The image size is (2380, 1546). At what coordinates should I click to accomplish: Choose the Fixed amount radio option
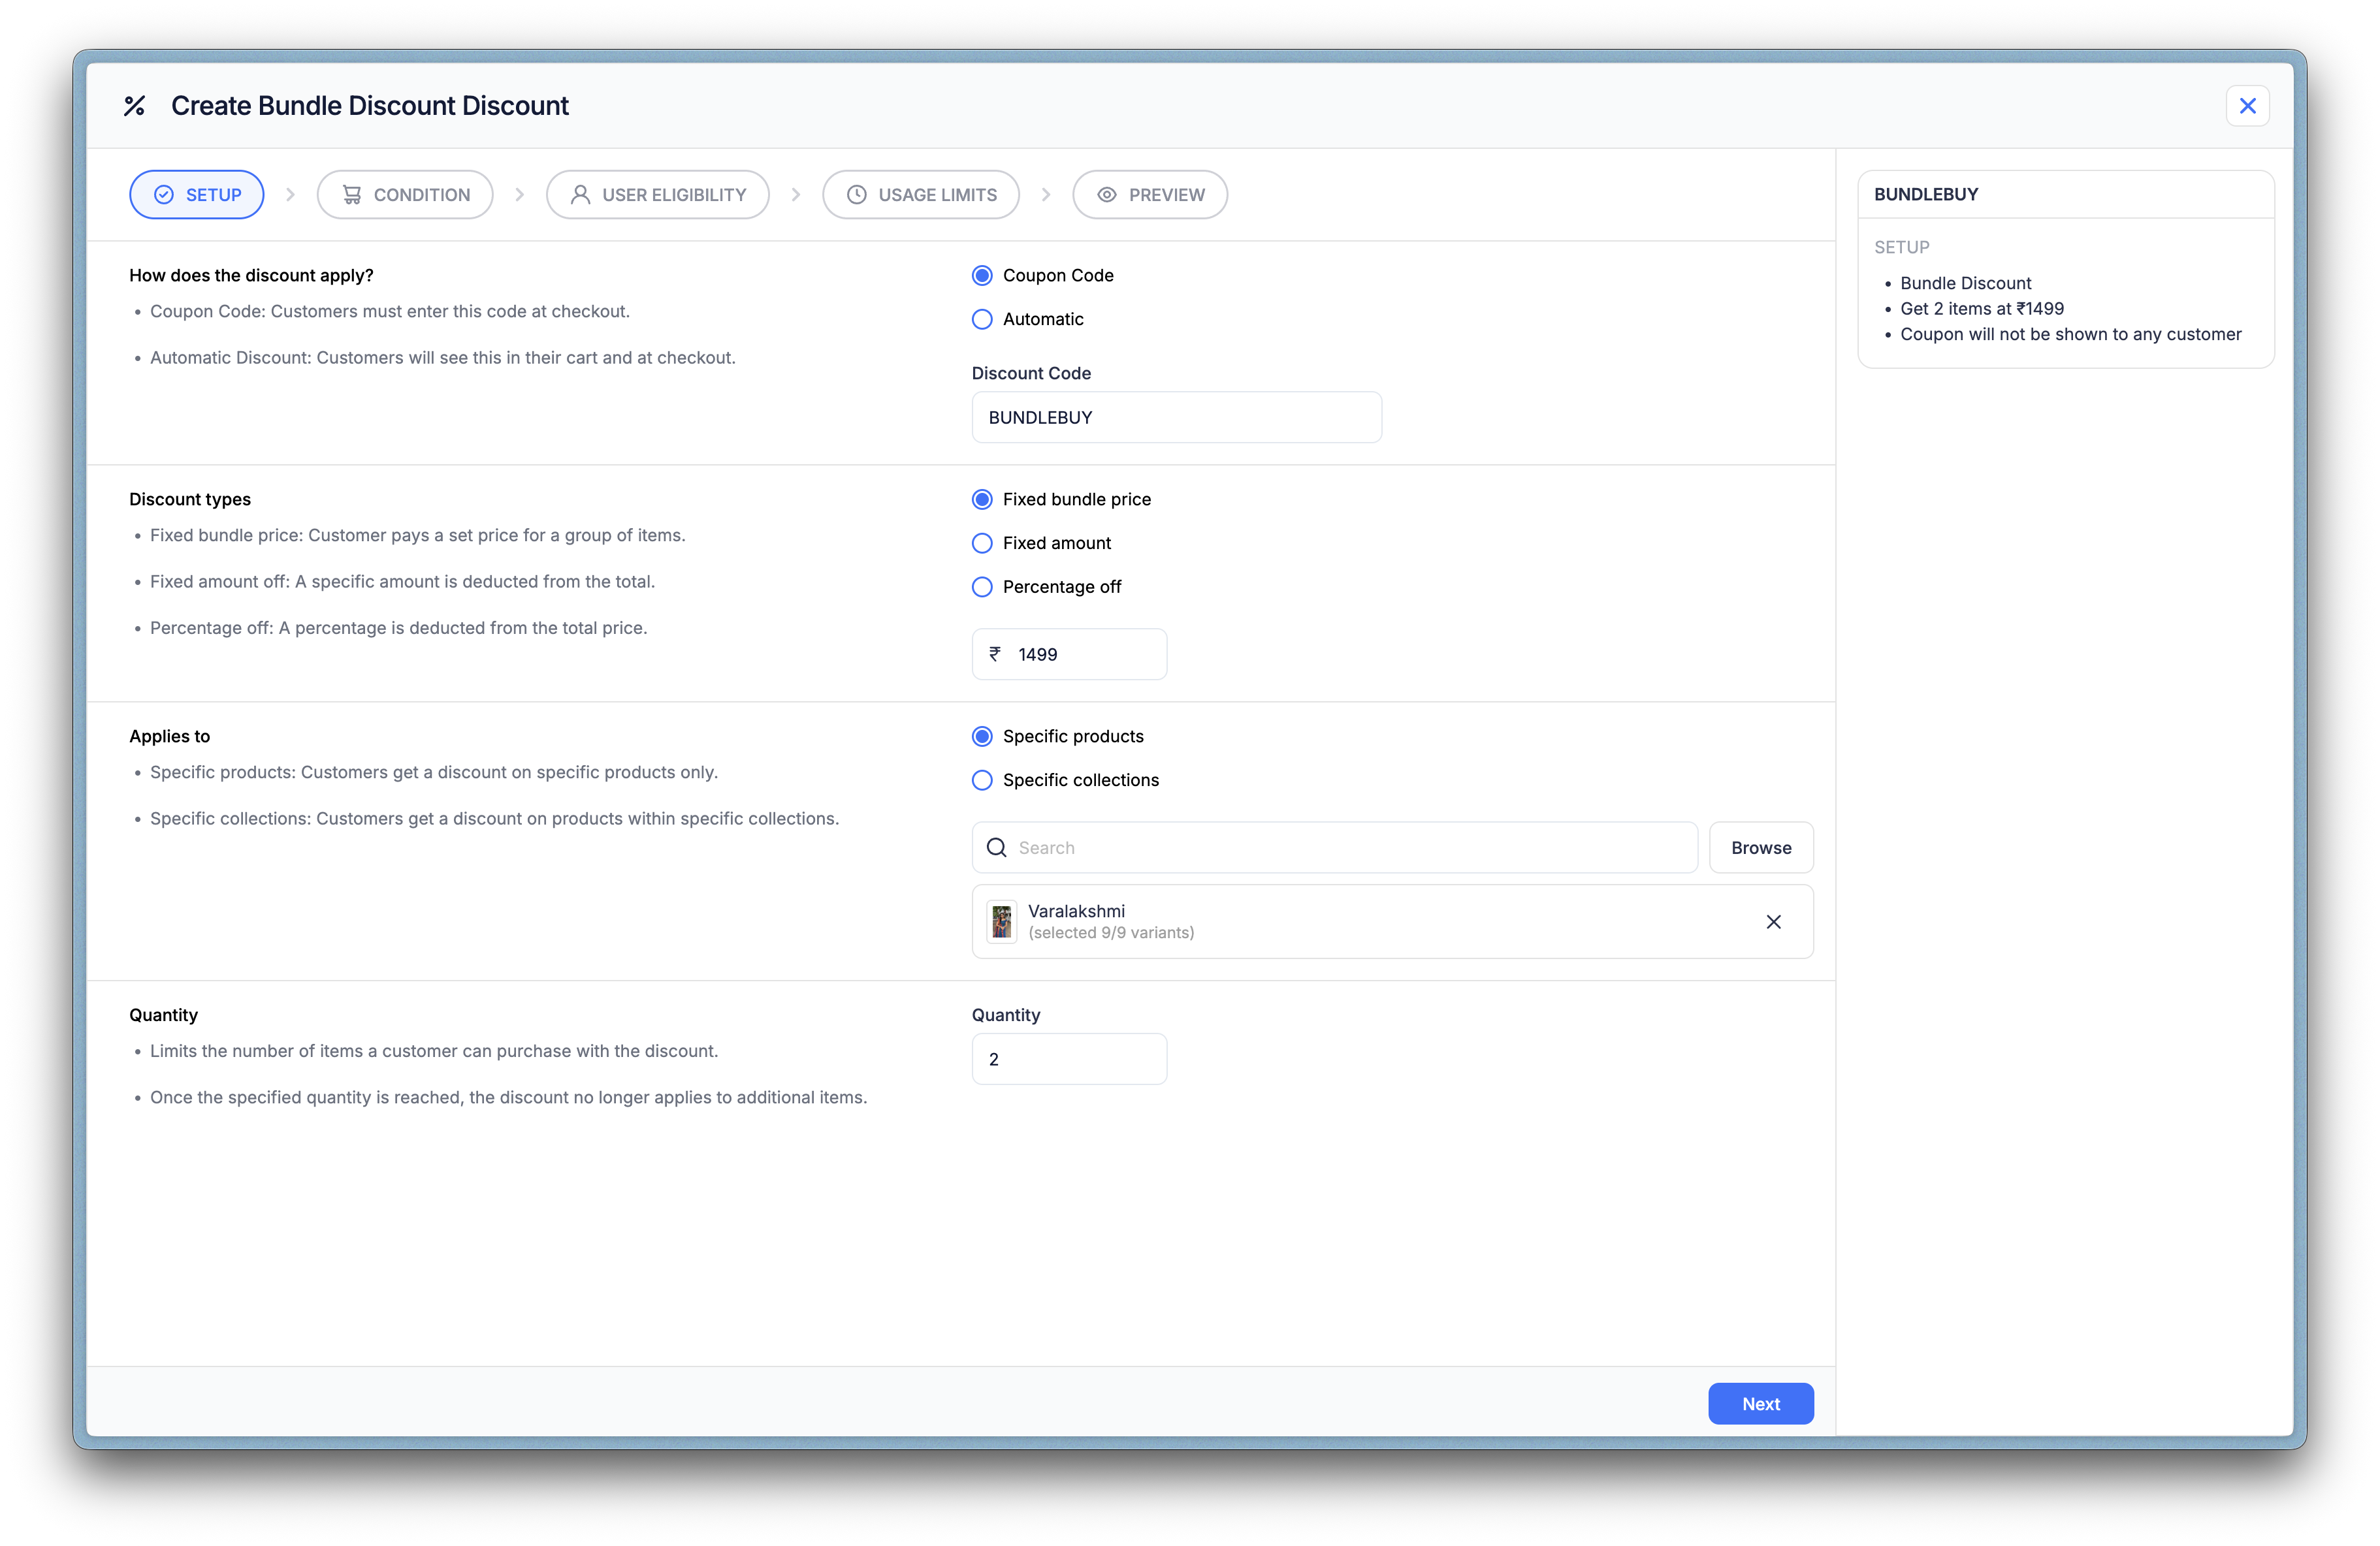(x=982, y=544)
